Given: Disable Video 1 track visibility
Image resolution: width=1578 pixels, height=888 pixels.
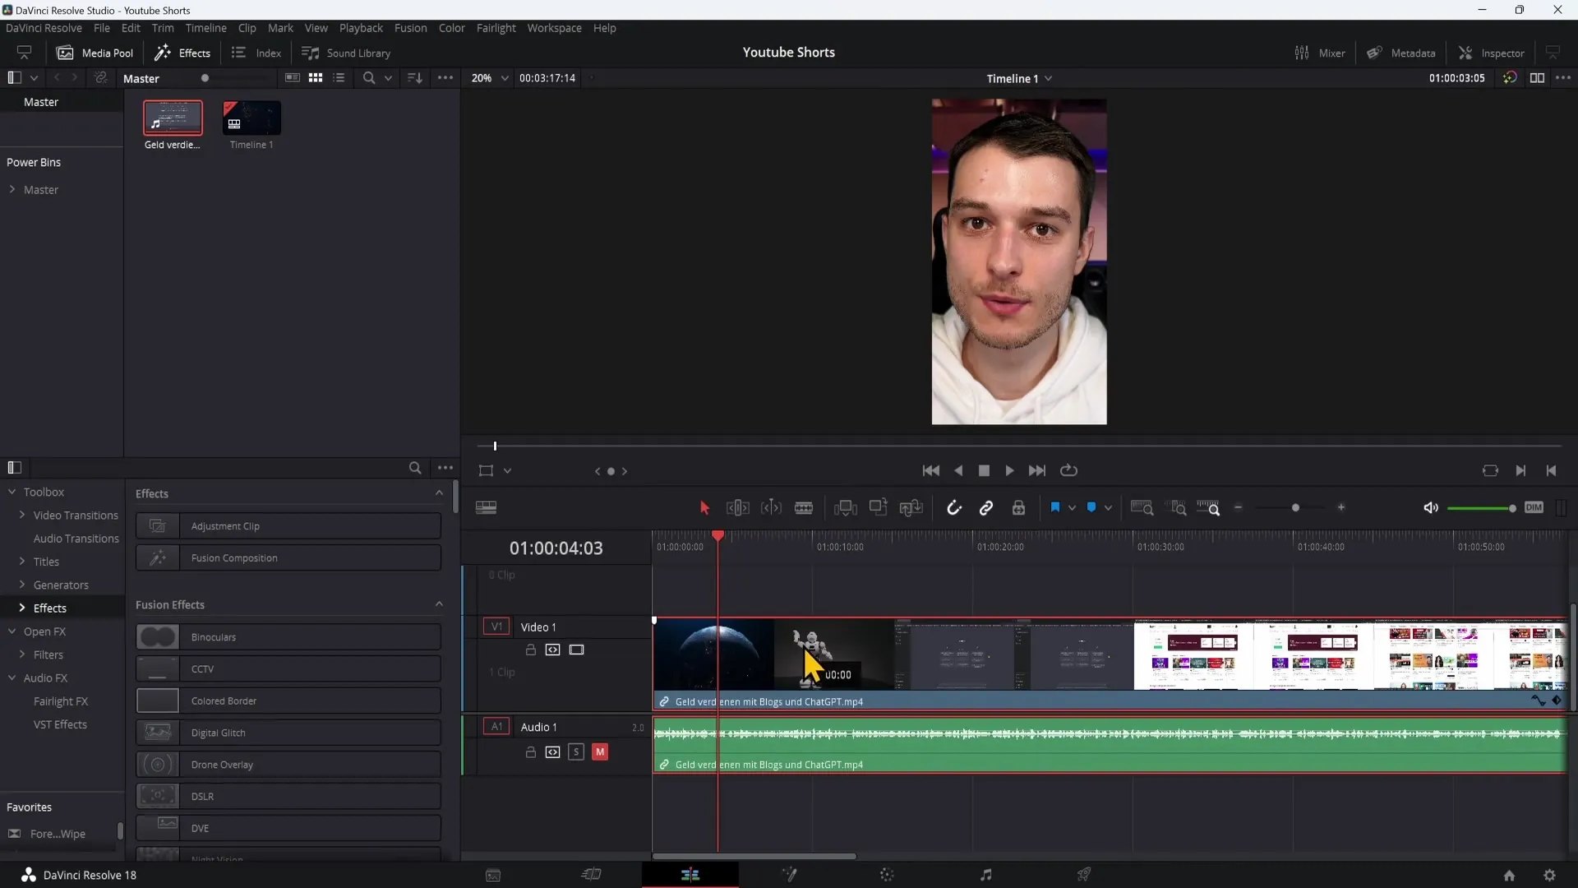Looking at the screenshot, I should tap(576, 650).
